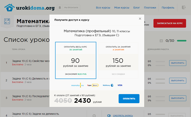191x117 pixels.
Task: Select the whole course payment option
Action: pos(76,61)
